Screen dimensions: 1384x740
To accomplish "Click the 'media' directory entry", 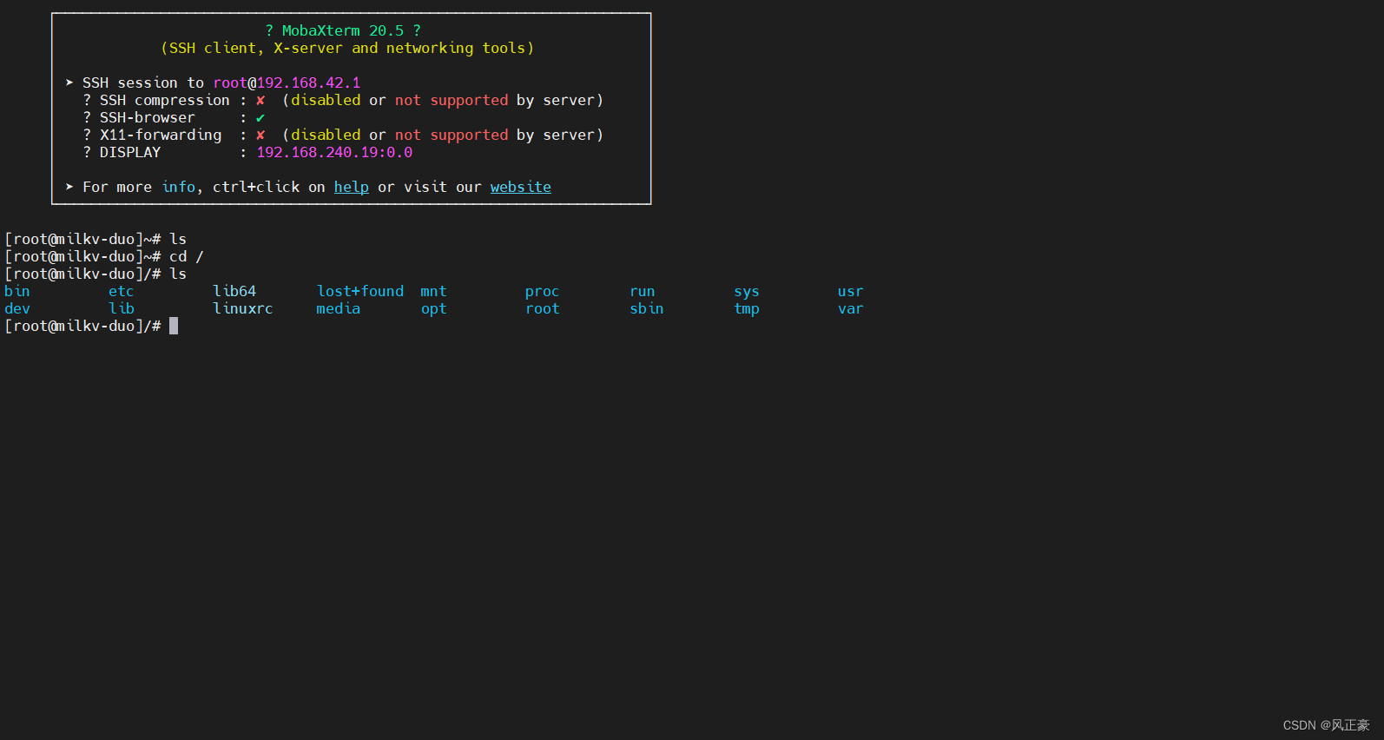I will click(x=339, y=308).
